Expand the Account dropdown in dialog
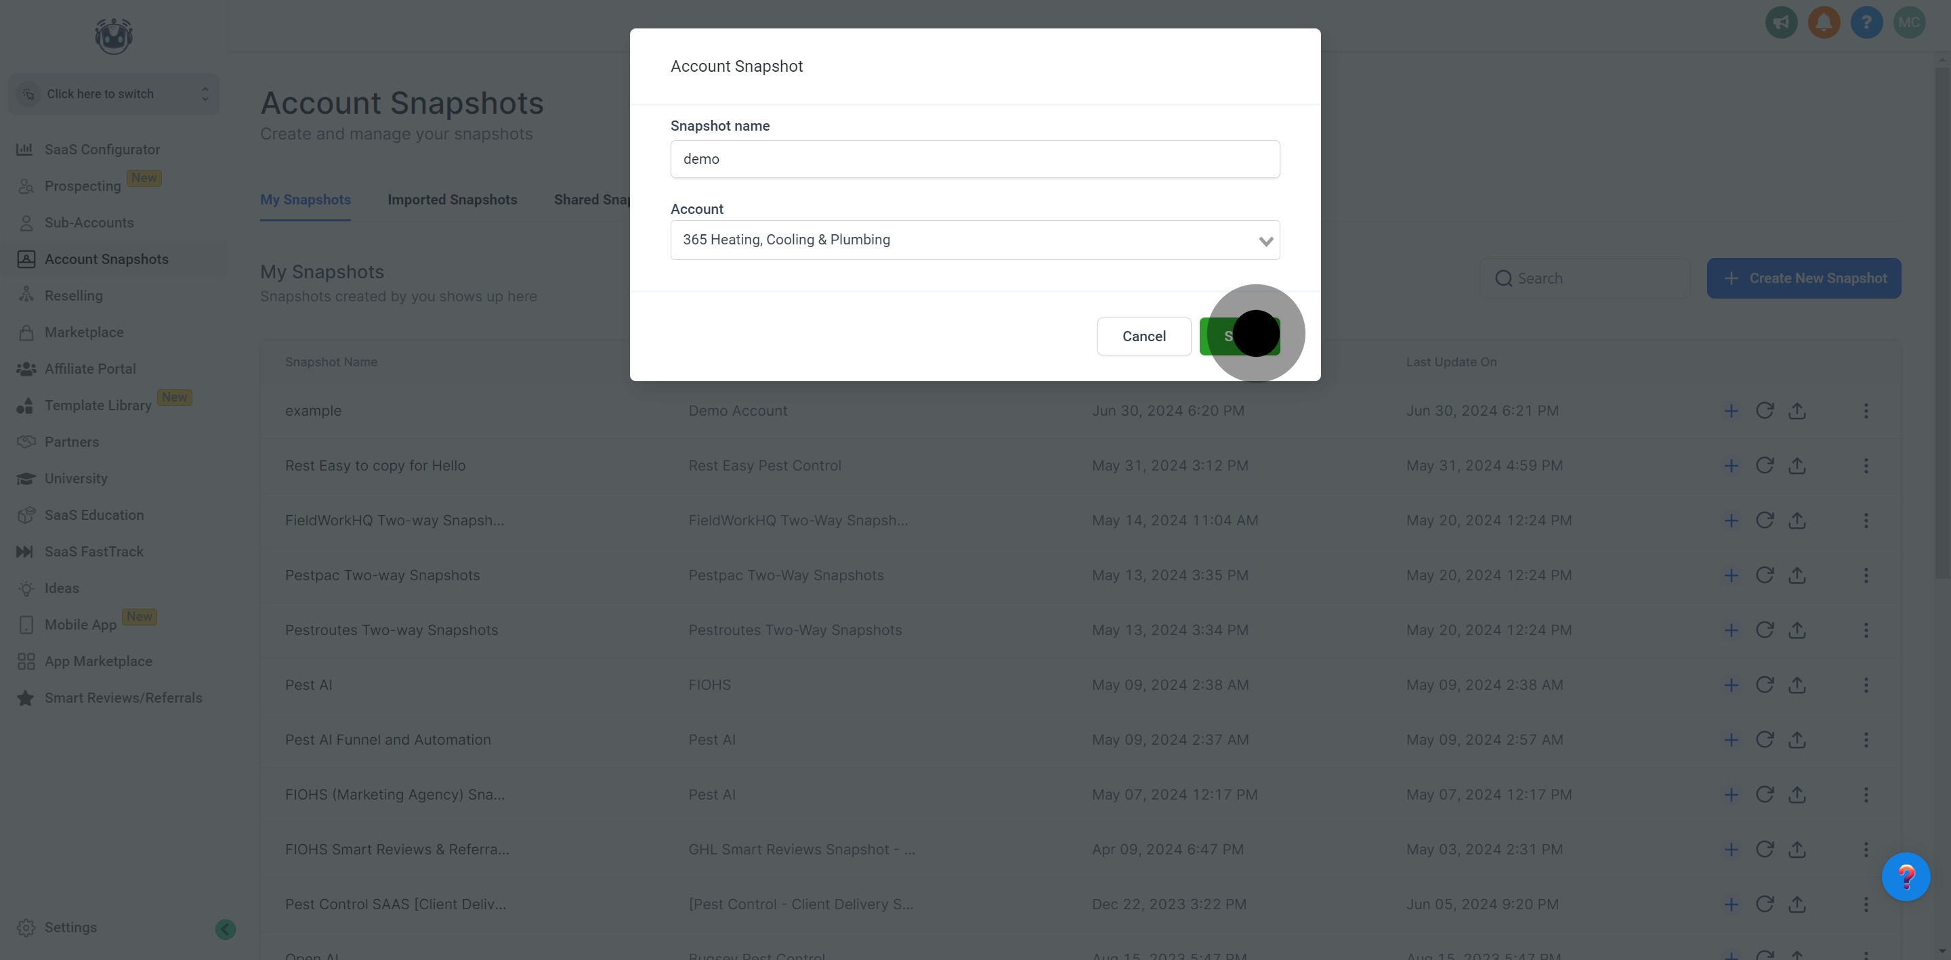Screen dimensions: 1951x960 (x=975, y=240)
